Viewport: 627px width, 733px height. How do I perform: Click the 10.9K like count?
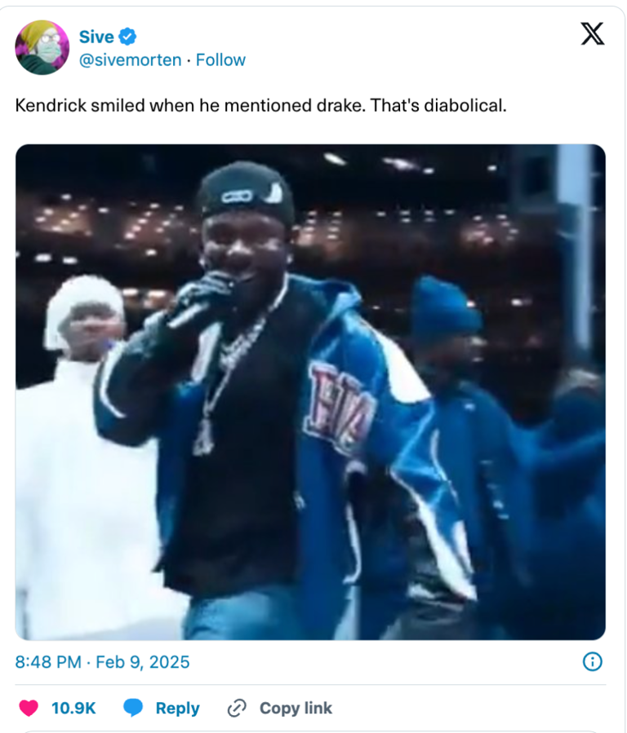coord(73,708)
